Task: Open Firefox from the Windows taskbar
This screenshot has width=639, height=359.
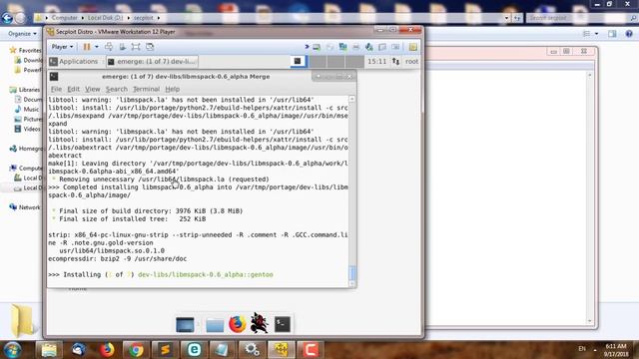Action: (x=107, y=350)
